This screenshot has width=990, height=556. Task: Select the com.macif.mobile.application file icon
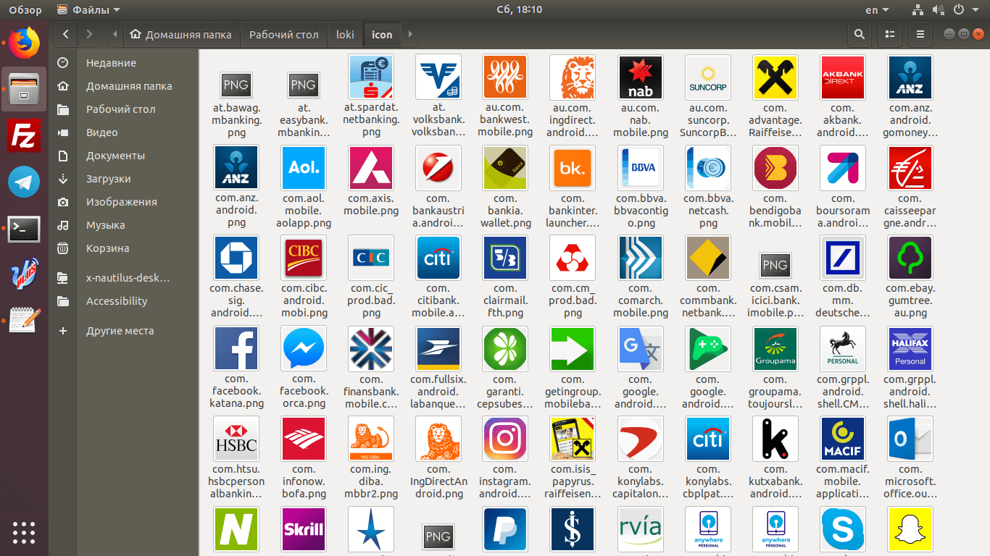coord(842,439)
